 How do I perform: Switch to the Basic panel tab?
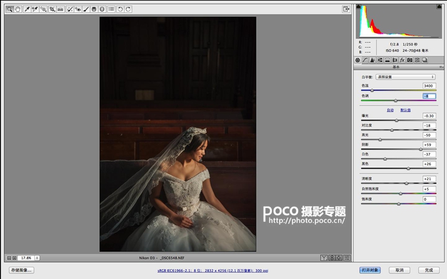coord(358,60)
